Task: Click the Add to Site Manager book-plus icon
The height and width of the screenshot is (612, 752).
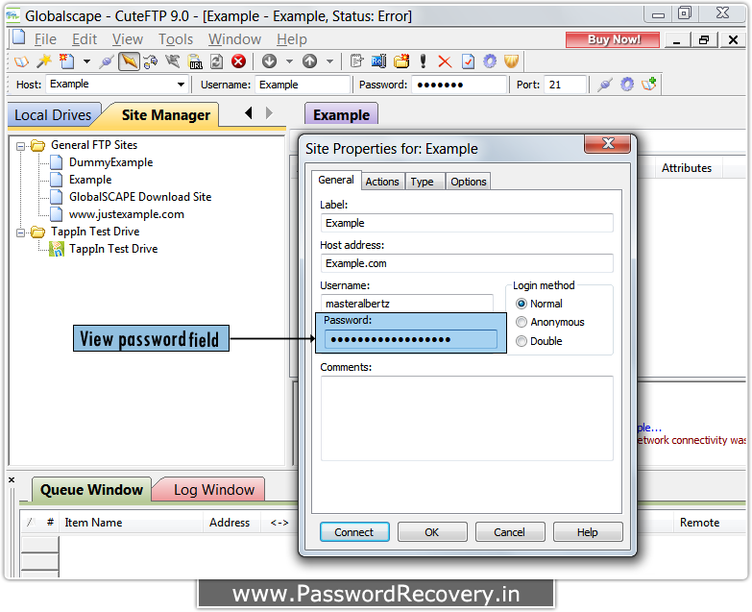Action: coord(649,84)
